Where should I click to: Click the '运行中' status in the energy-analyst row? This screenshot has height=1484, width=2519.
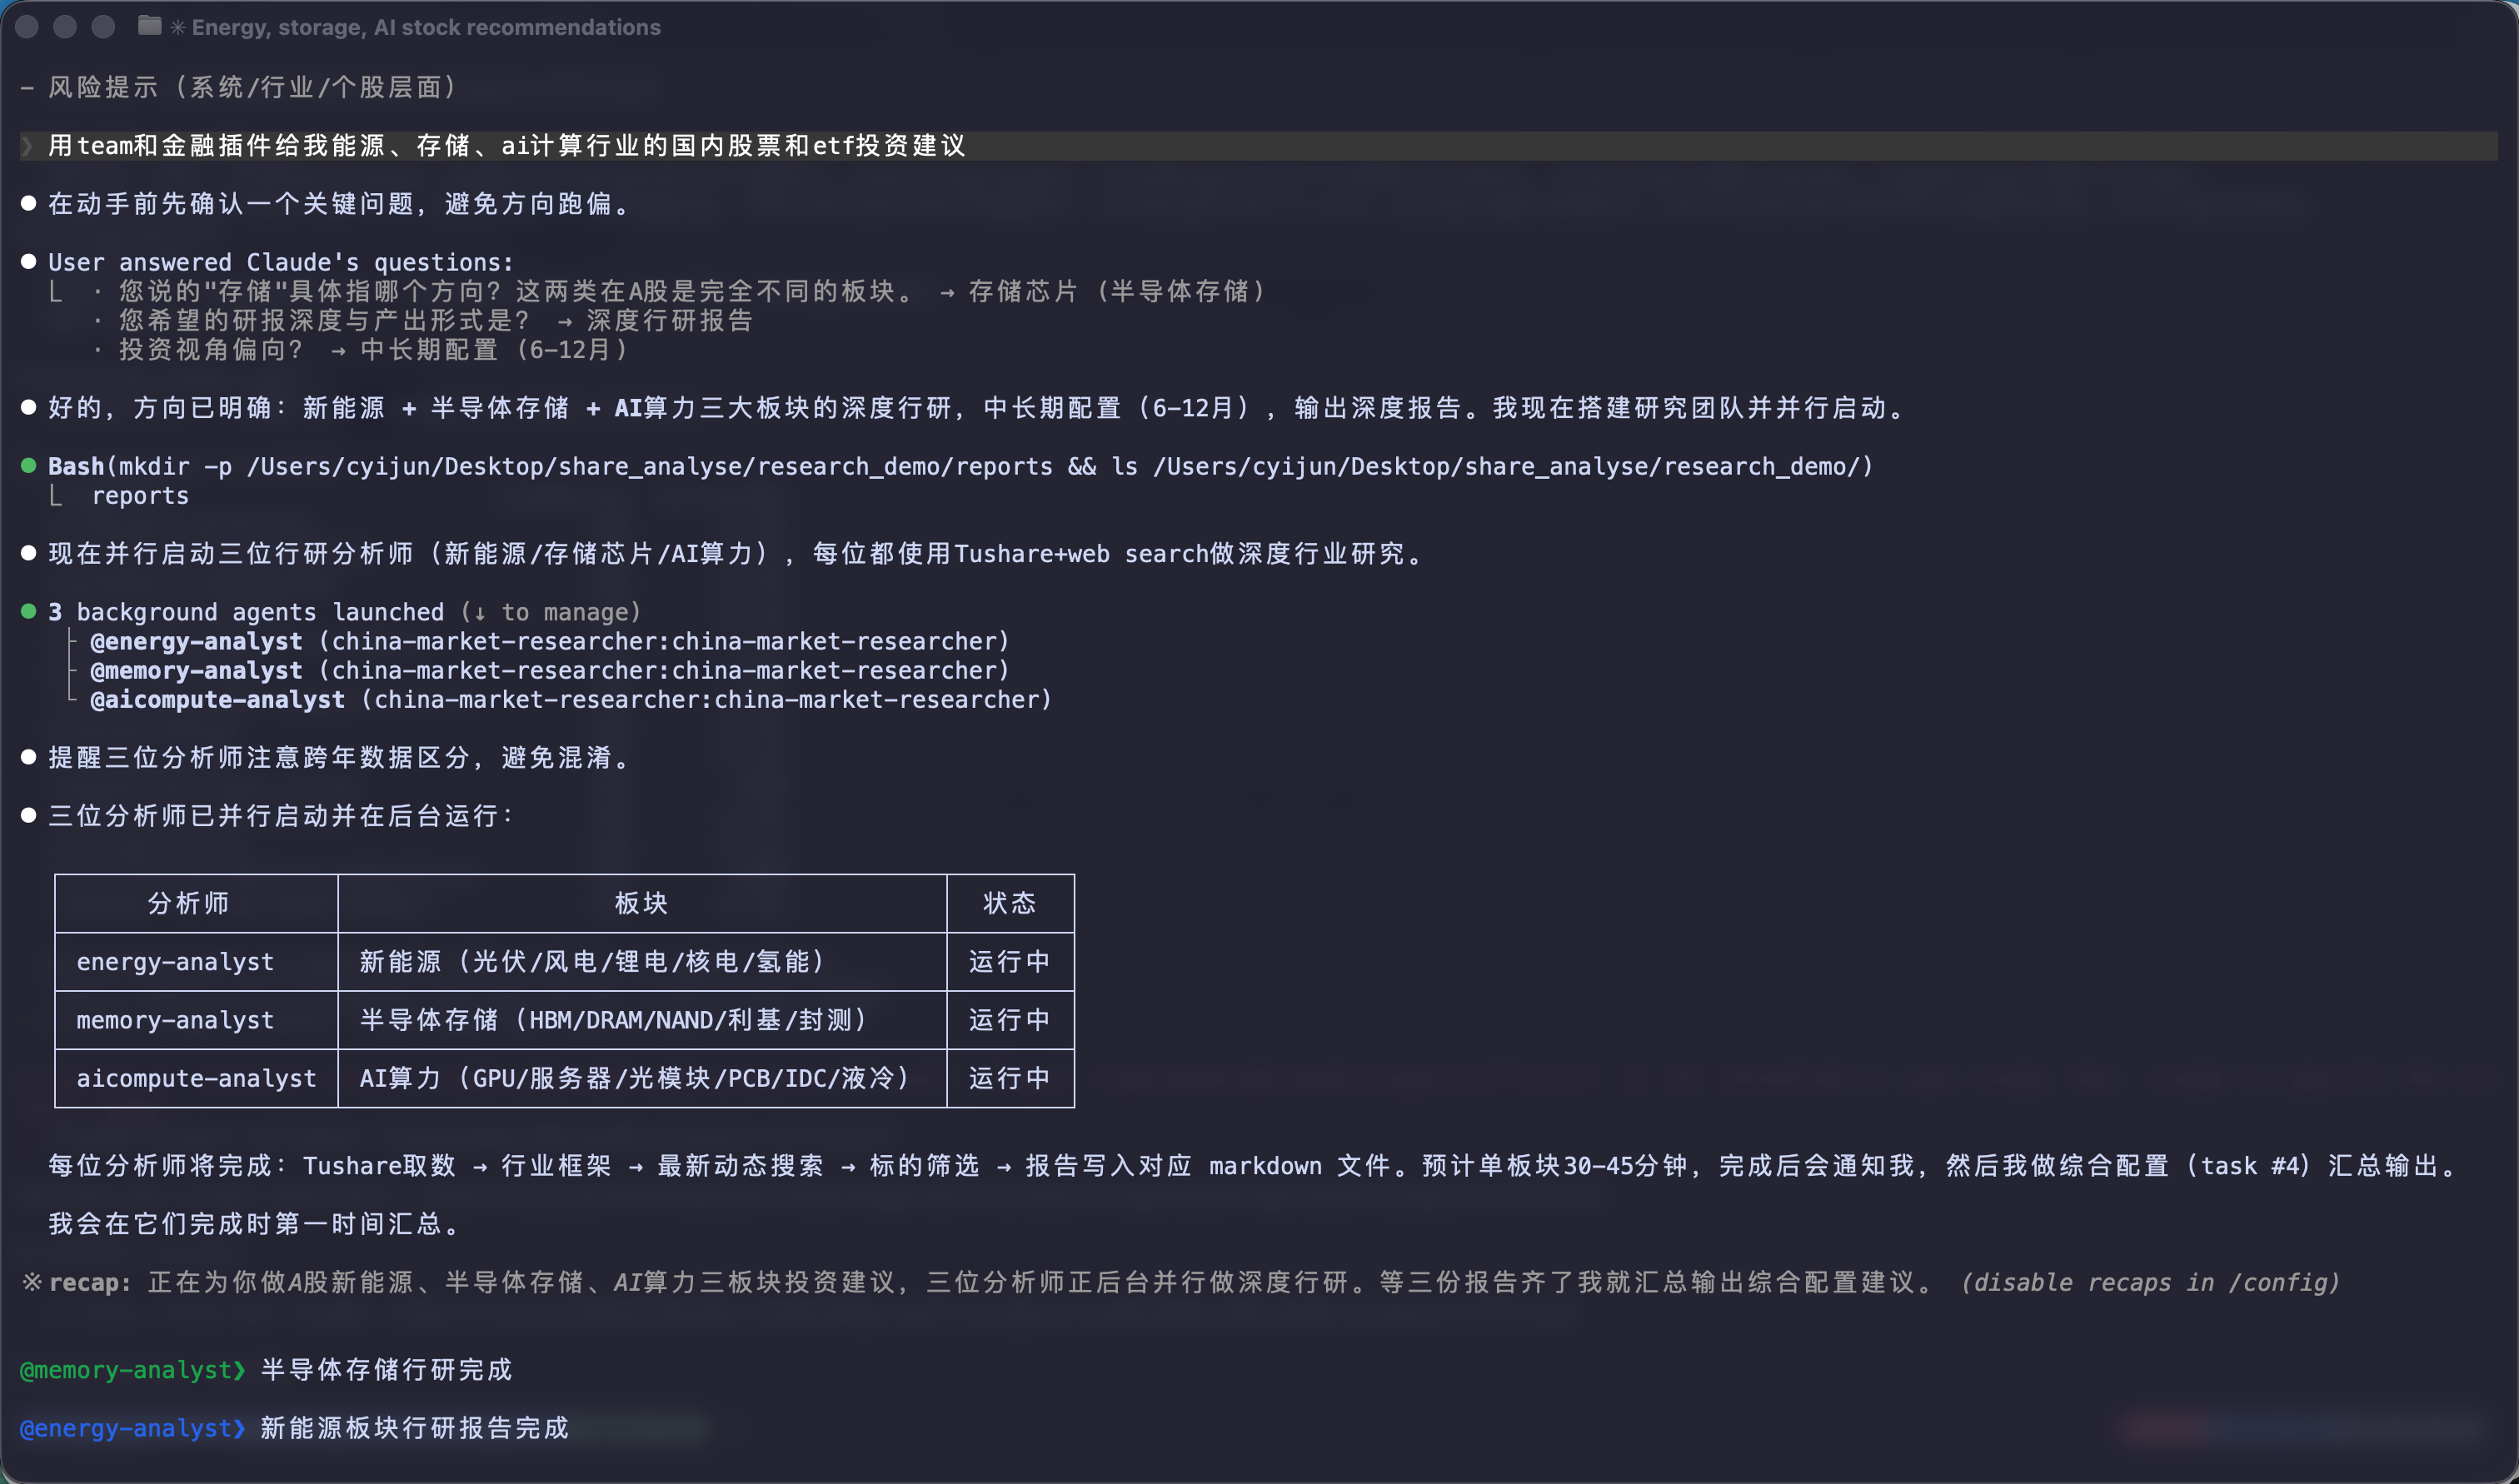pos(1010,961)
